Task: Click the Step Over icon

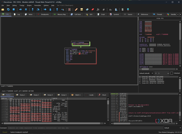Action: [38, 10]
